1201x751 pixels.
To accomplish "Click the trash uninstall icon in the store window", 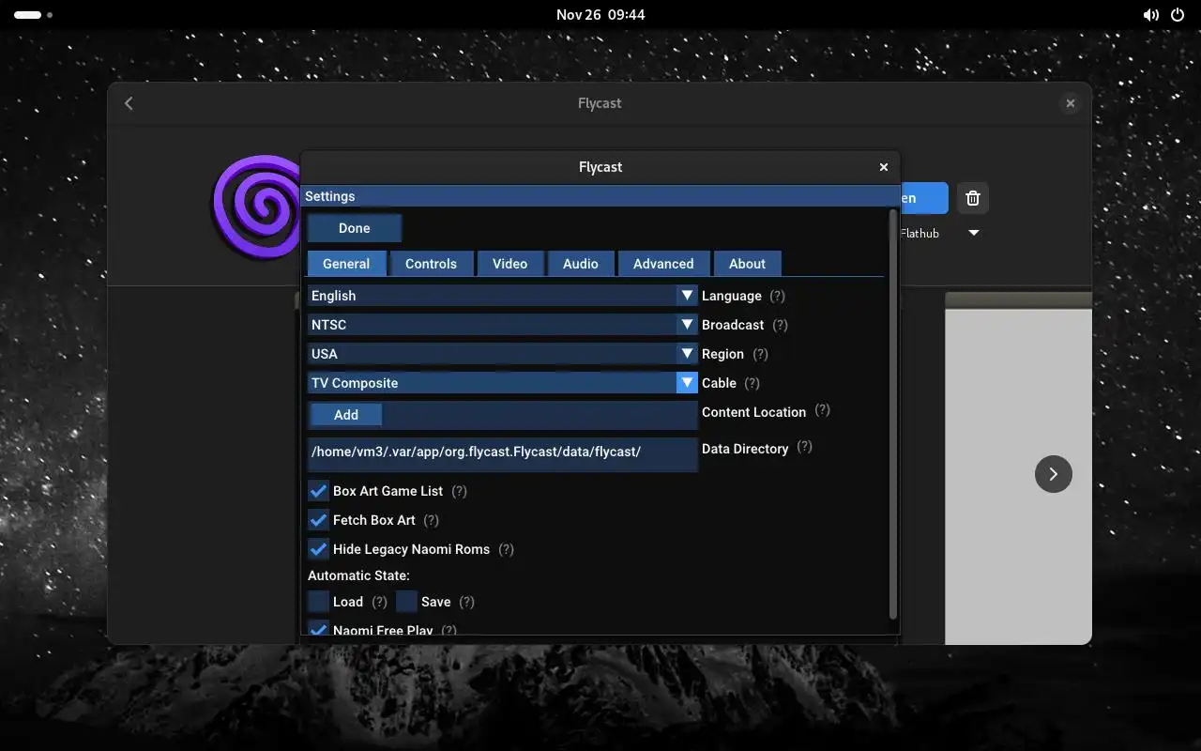I will (x=973, y=198).
